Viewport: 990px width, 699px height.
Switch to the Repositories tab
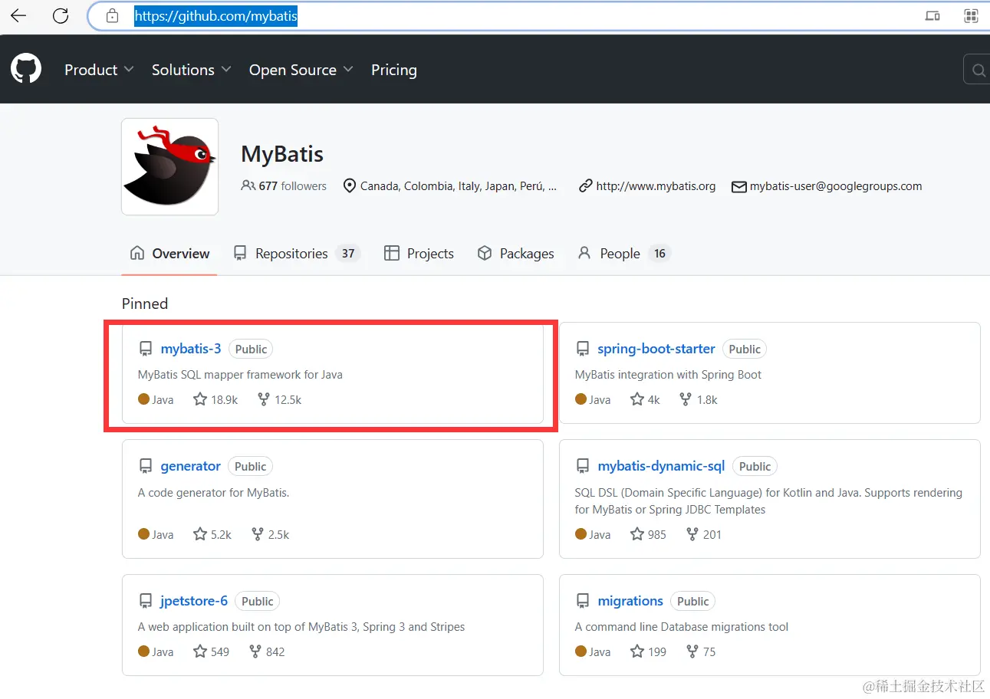[297, 254]
